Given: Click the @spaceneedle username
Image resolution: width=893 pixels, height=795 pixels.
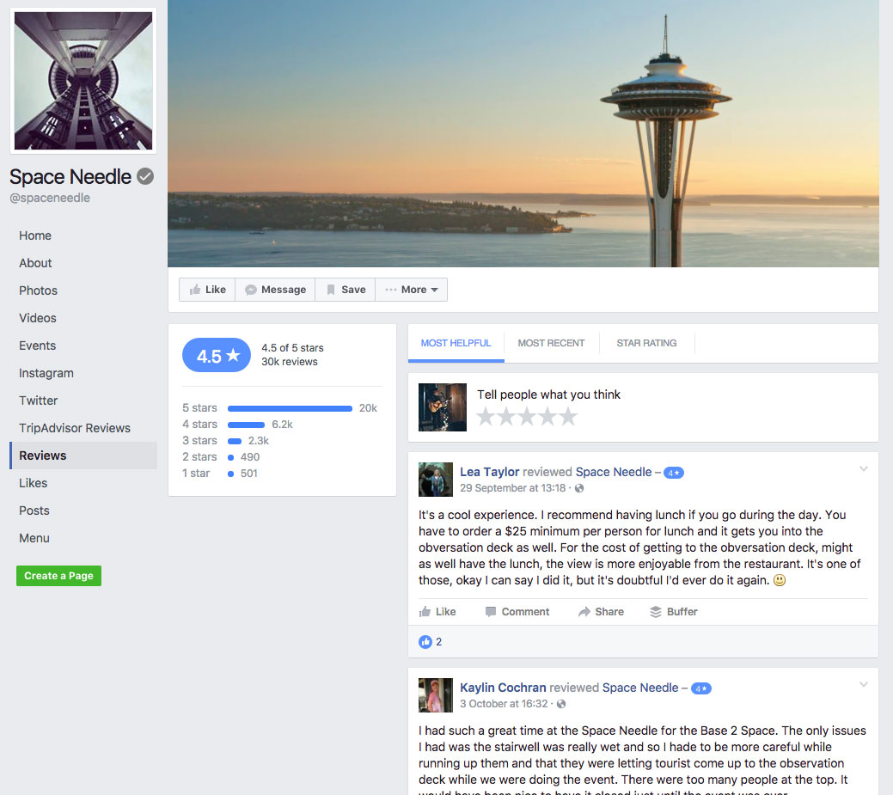Looking at the screenshot, I should [x=50, y=199].
